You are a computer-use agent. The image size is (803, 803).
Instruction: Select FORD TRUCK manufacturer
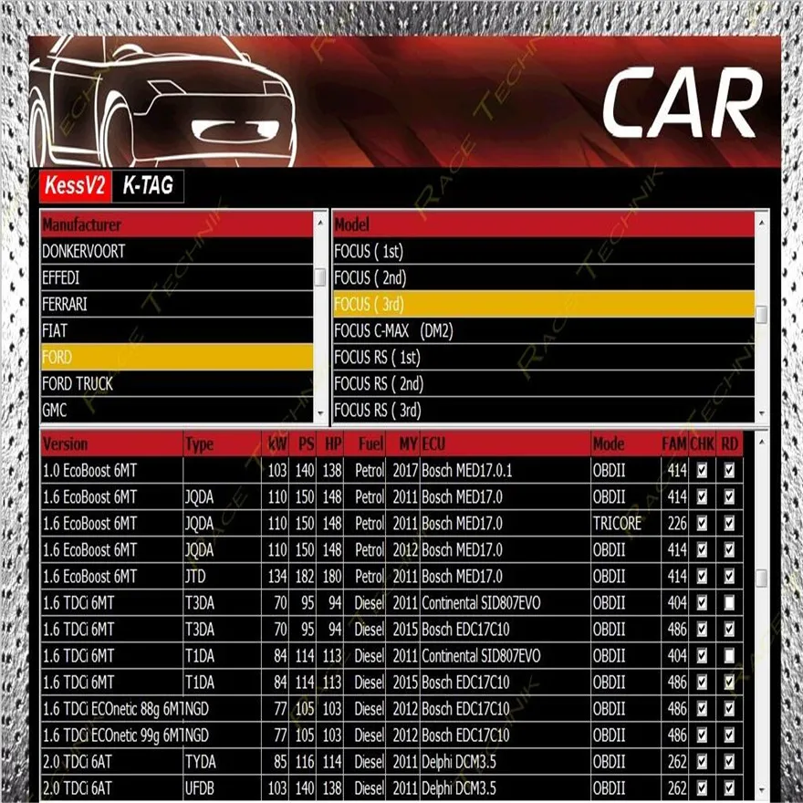[x=177, y=384]
